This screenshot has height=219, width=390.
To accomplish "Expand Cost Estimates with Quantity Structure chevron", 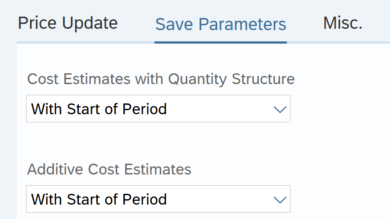I will coord(280,109).
